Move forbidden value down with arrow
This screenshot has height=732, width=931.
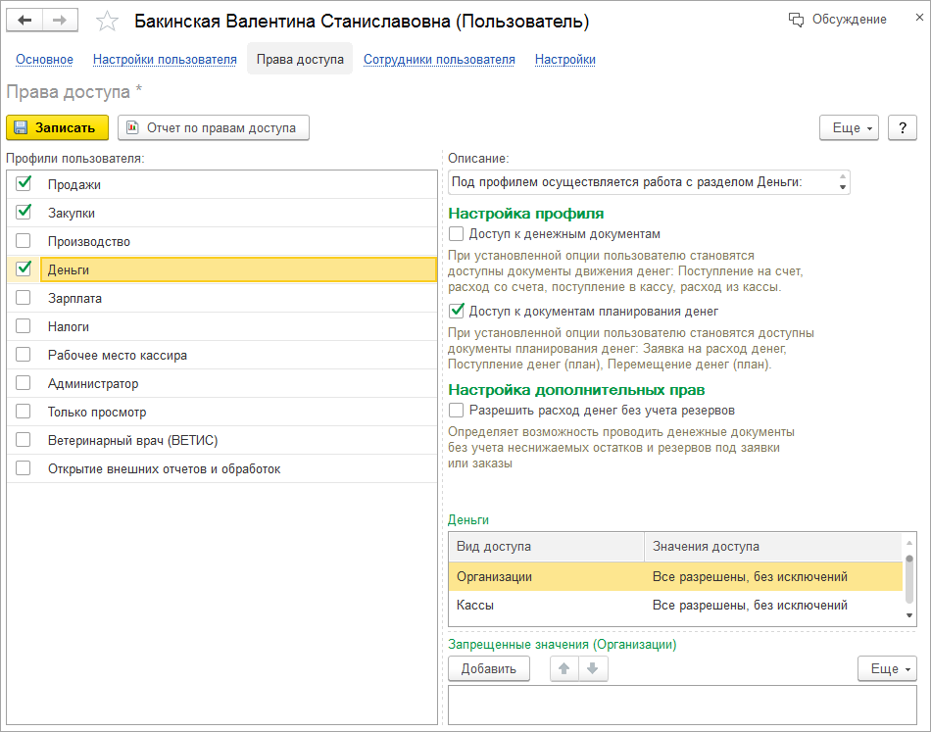593,668
